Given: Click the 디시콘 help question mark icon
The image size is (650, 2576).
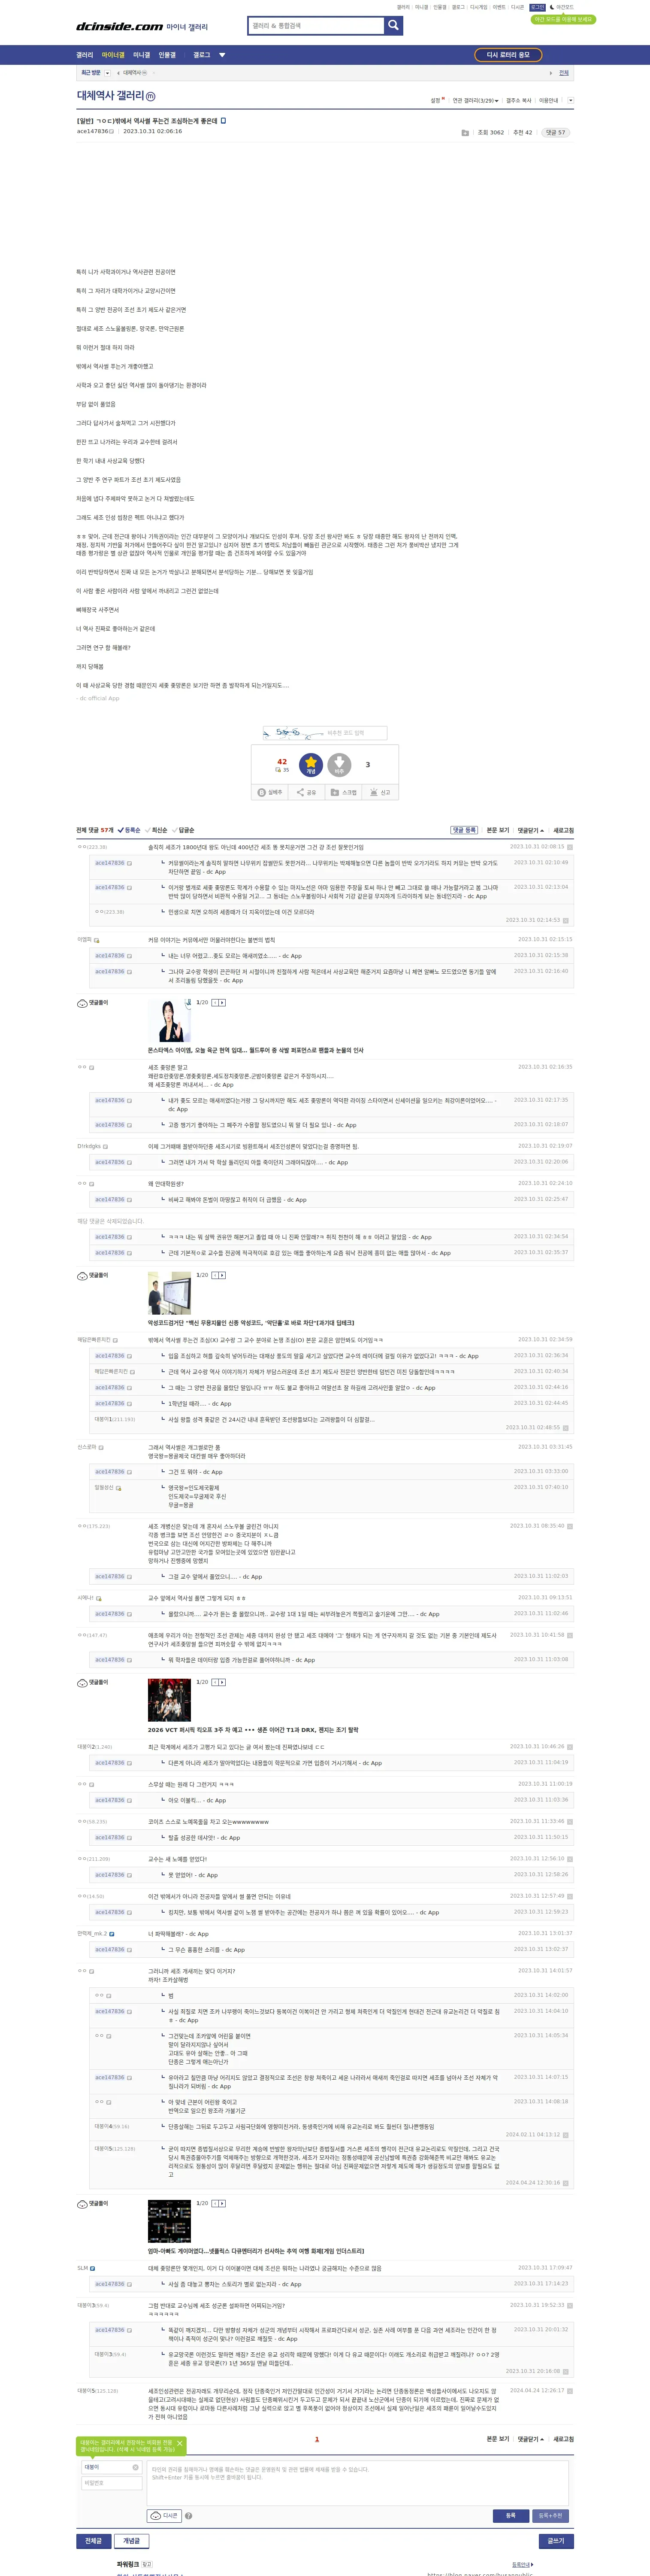Looking at the screenshot, I should [188, 2515].
